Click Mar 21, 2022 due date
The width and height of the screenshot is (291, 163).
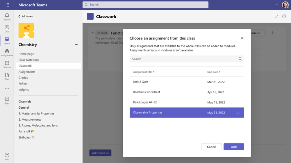(216, 82)
